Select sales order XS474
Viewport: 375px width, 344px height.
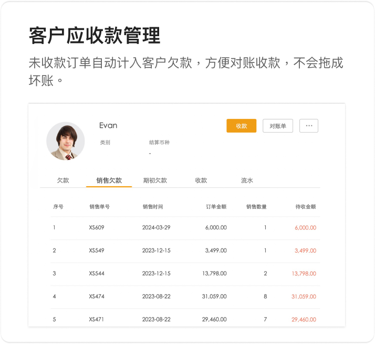pos(97,296)
